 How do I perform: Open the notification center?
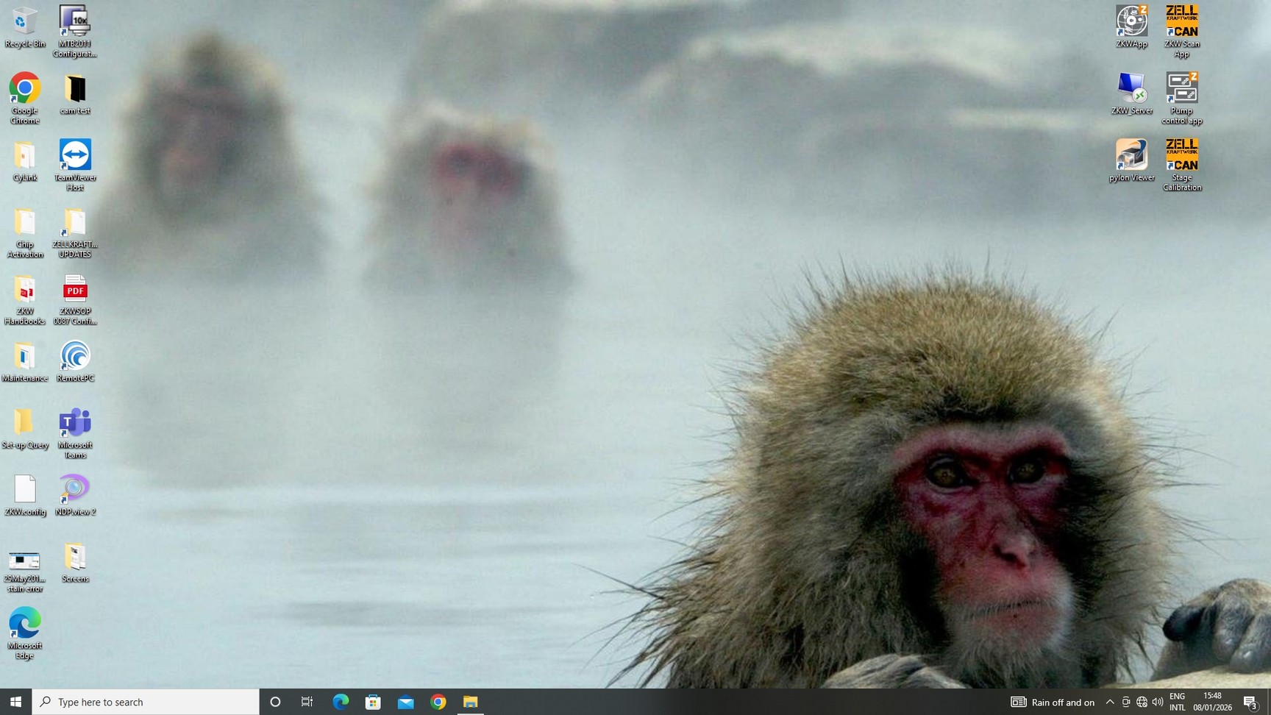point(1250,702)
